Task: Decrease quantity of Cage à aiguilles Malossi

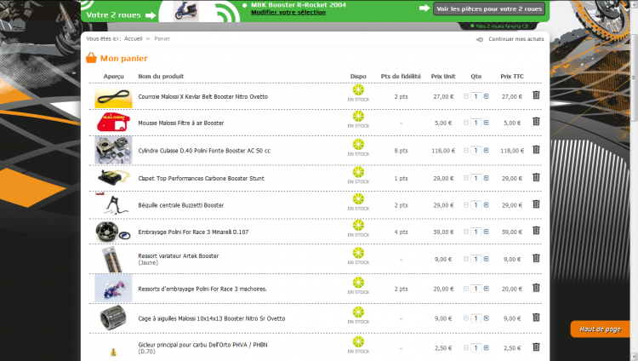Action: coord(466,318)
